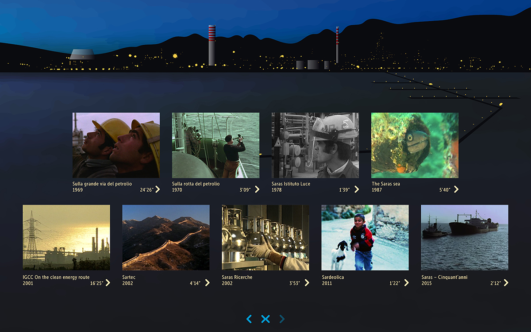The image size is (531, 332).
Task: Open the 'Sulla rotta del petrolio' thumbnail
Action: tap(215, 145)
